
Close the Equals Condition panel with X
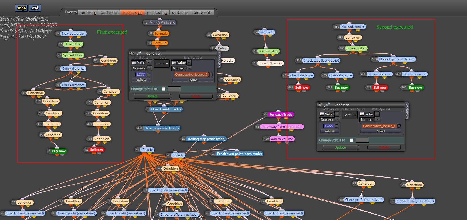coord(132,54)
